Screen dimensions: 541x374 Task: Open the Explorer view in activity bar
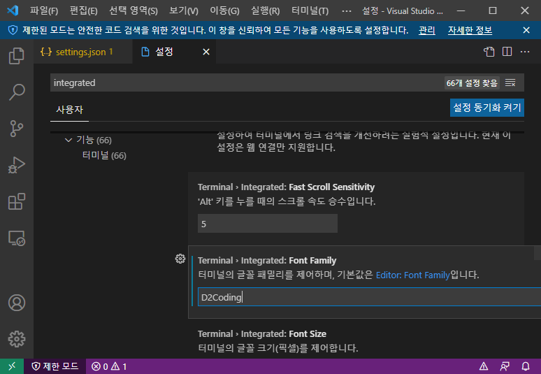coord(17,55)
